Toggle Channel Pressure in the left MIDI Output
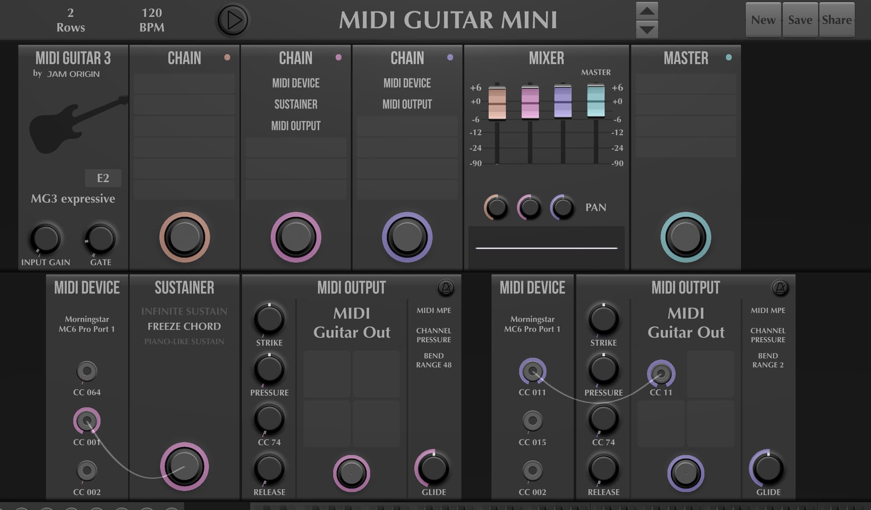Screen dimensions: 871x510 (434, 335)
